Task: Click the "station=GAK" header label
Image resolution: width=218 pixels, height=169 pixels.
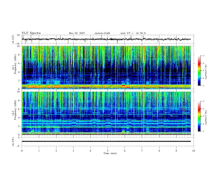Action: (102, 33)
